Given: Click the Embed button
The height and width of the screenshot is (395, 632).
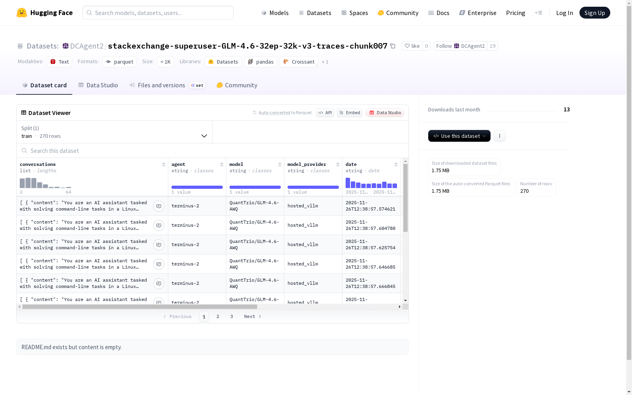Looking at the screenshot, I should click(350, 113).
